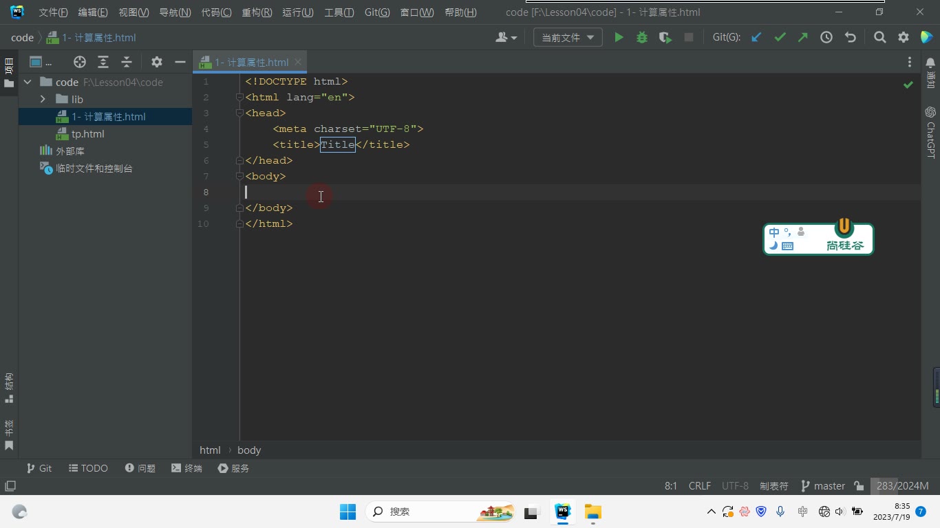Expand all items in project tree
Viewport: 940px width, 528px height.
click(x=103, y=62)
